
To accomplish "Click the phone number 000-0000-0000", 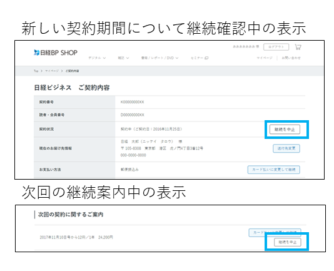I will click(x=133, y=155).
